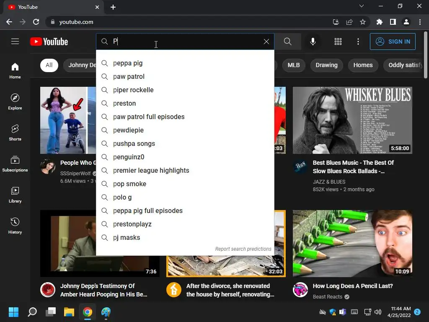Choose the 'pop smoke' suggestion
Image resolution: width=429 pixels, height=322 pixels.
coord(185,184)
